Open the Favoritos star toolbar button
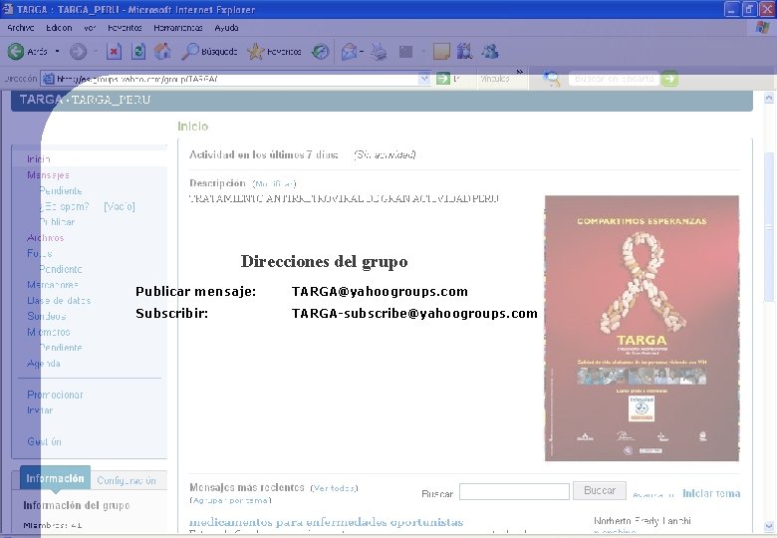 pyautogui.click(x=274, y=51)
